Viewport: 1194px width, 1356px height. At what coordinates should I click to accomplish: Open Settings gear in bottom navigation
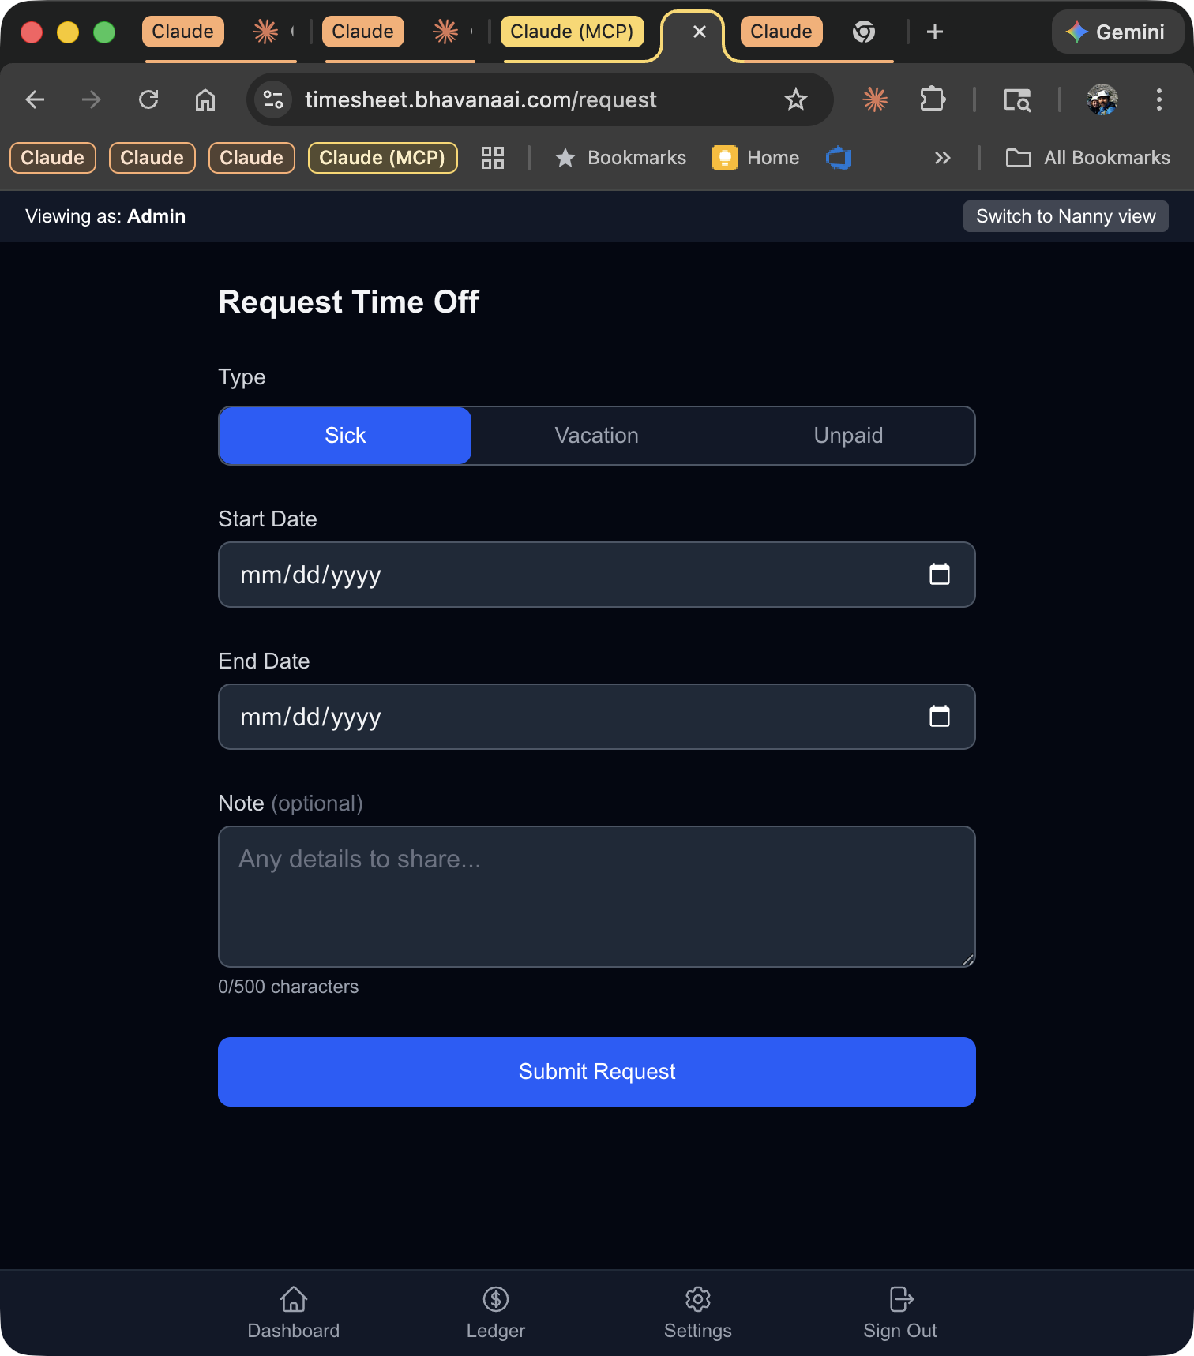point(698,1299)
